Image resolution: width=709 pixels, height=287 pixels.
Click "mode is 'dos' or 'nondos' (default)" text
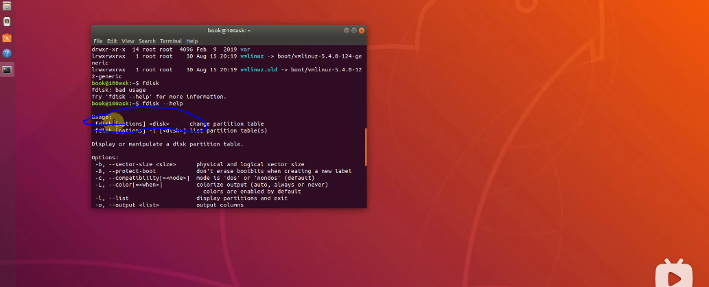(x=255, y=179)
